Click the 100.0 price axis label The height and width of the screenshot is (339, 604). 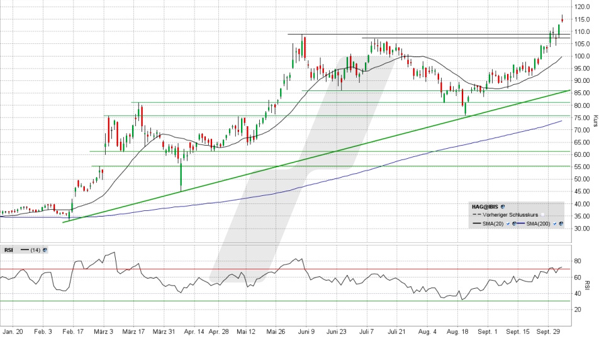tap(581, 56)
